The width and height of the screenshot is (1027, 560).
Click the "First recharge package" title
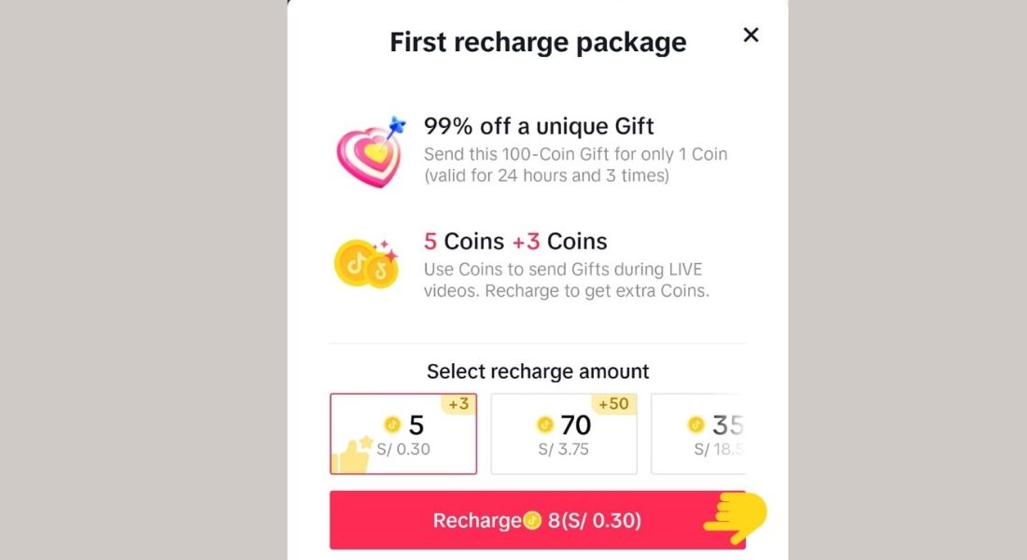pos(538,42)
